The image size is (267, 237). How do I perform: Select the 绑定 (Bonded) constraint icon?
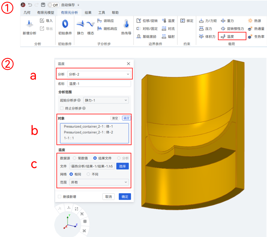[x=187, y=20]
